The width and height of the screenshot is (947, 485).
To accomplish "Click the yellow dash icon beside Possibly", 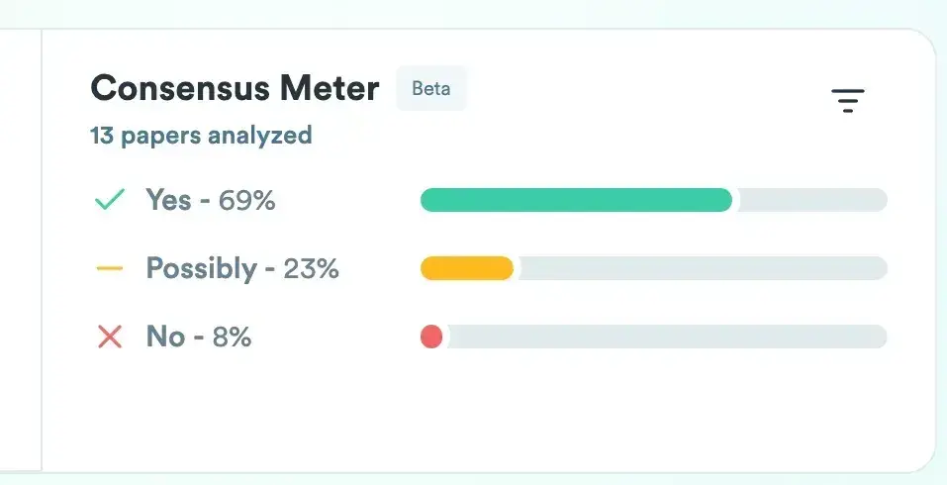I will (109, 268).
